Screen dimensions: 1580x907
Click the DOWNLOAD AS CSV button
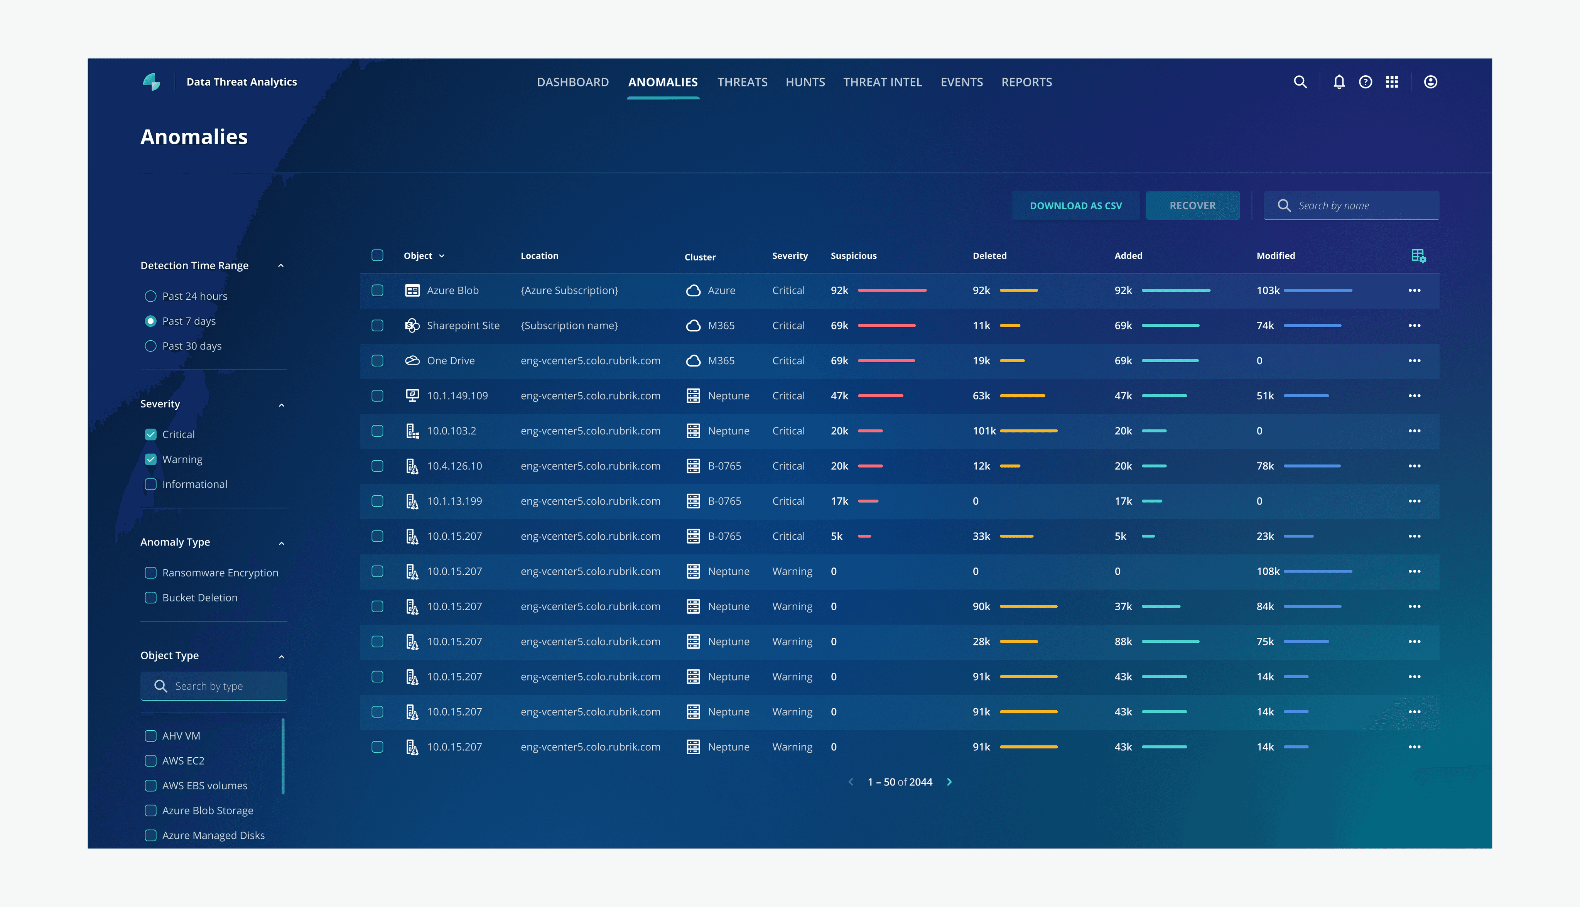click(1075, 206)
